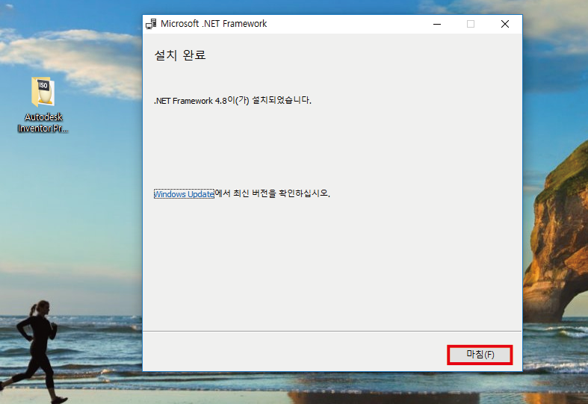Click the disabled maximize button in title bar
Viewport: 588px width, 404px height.
pos(471,24)
